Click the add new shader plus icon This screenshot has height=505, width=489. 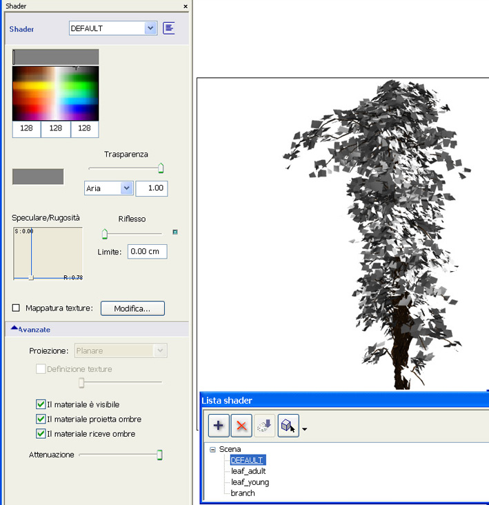coord(219,426)
